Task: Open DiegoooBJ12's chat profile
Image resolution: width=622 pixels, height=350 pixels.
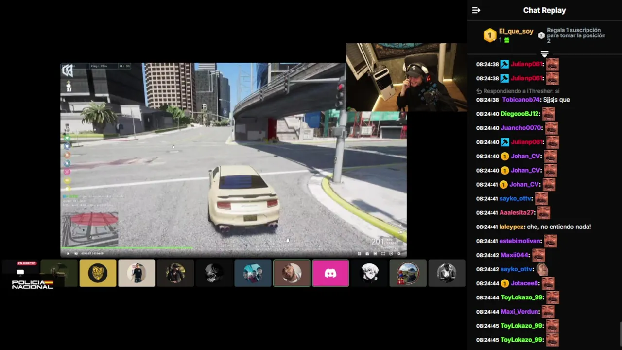Action: point(519,114)
